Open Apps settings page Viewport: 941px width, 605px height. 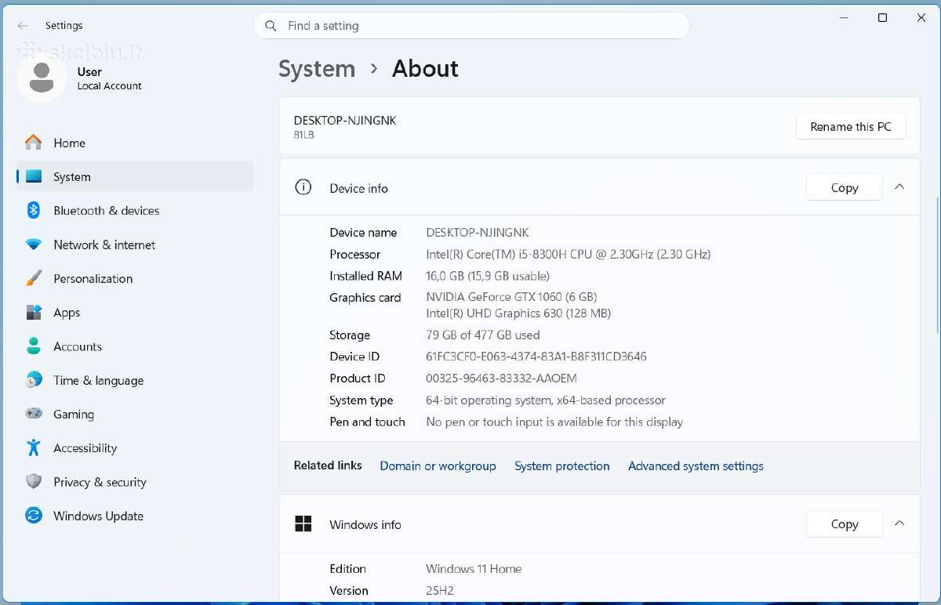(x=135, y=312)
